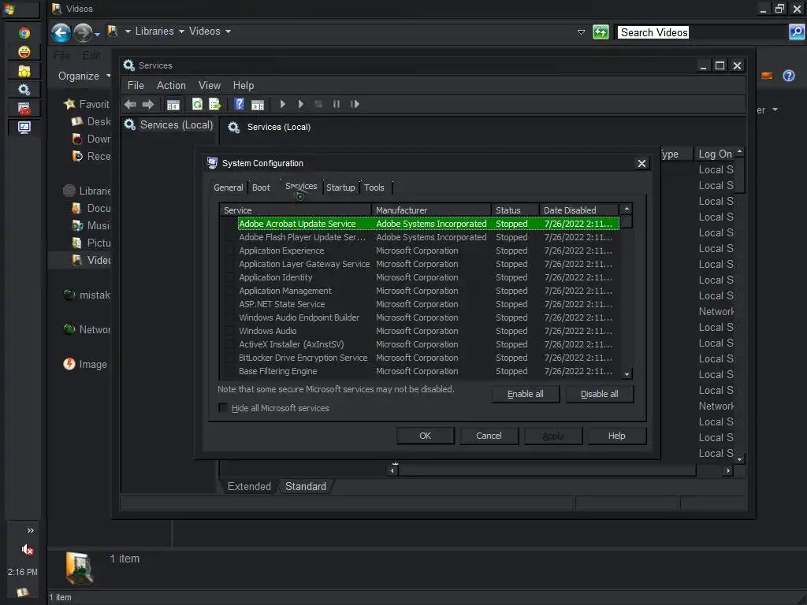Toggle checkbox for Windows Audio Endpoint Builder
This screenshot has height=605, width=807.
click(230, 318)
